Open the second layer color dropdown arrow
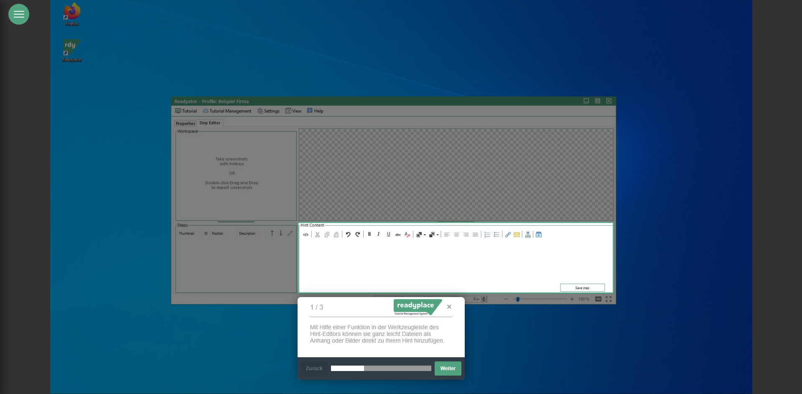The height and width of the screenshot is (394, 802). [x=438, y=235]
